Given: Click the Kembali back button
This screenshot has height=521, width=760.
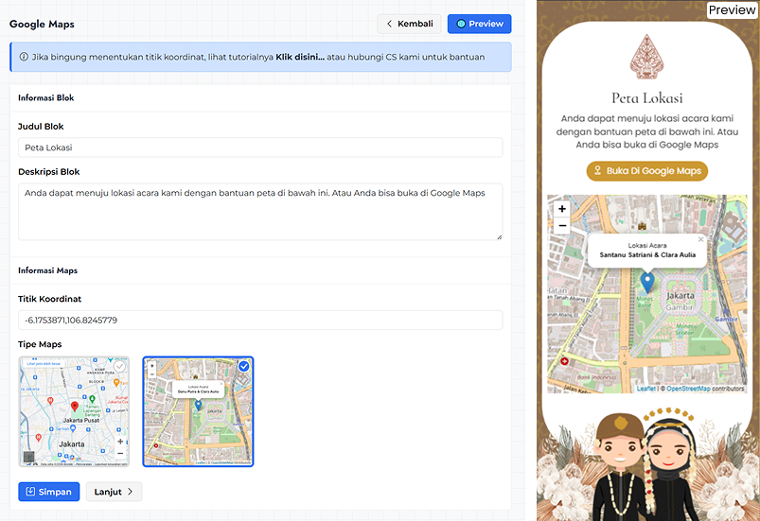Looking at the screenshot, I should [x=409, y=24].
